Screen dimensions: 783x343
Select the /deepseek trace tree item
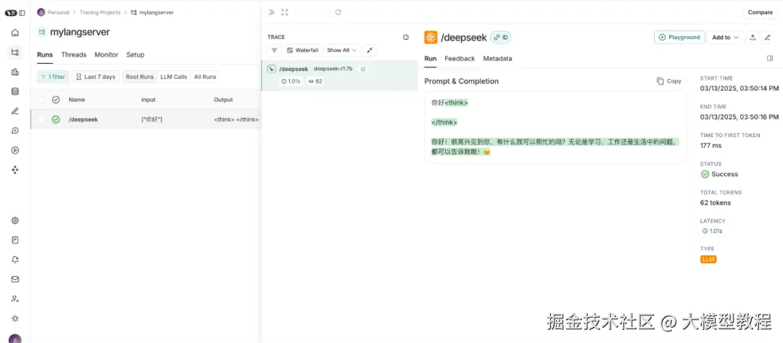[339, 75]
